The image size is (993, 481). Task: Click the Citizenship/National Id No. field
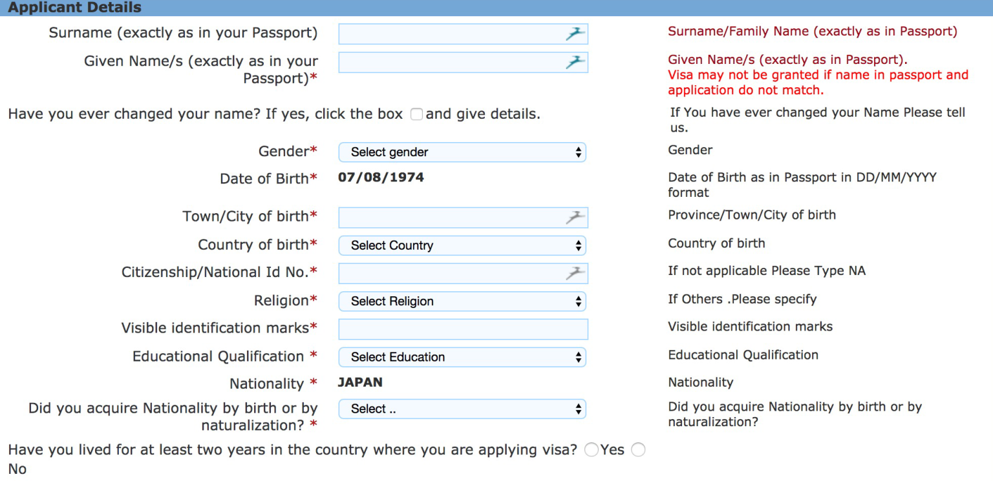pos(449,274)
